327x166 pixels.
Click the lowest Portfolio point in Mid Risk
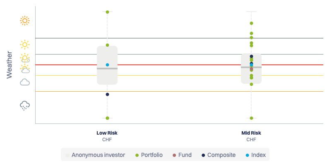tap(251, 118)
